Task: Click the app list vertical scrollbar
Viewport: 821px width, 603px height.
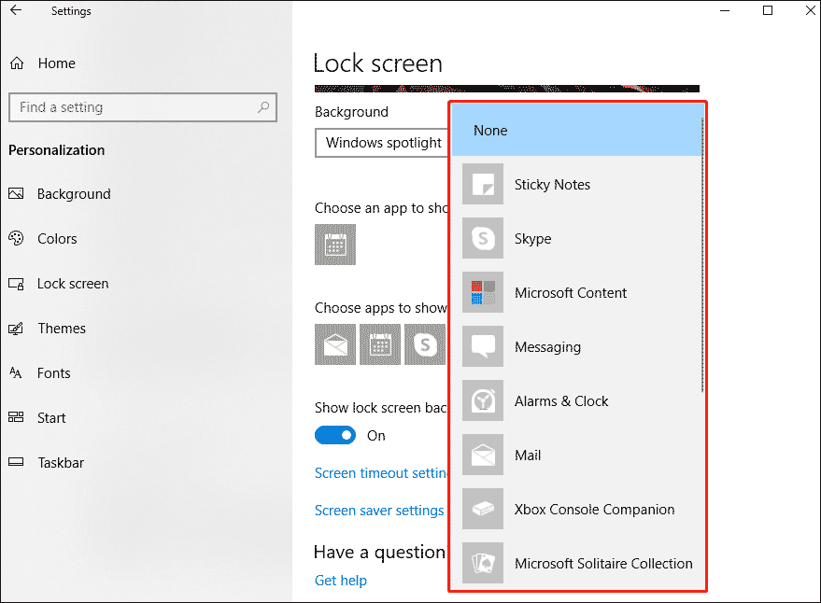Action: (x=702, y=255)
